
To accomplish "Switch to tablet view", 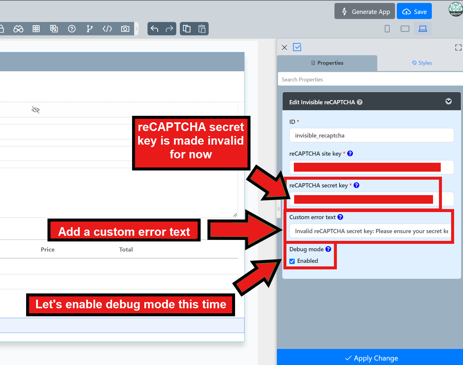I will 405,29.
